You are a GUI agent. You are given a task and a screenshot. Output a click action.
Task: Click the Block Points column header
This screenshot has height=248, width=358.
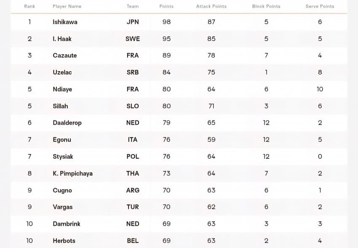(266, 6)
